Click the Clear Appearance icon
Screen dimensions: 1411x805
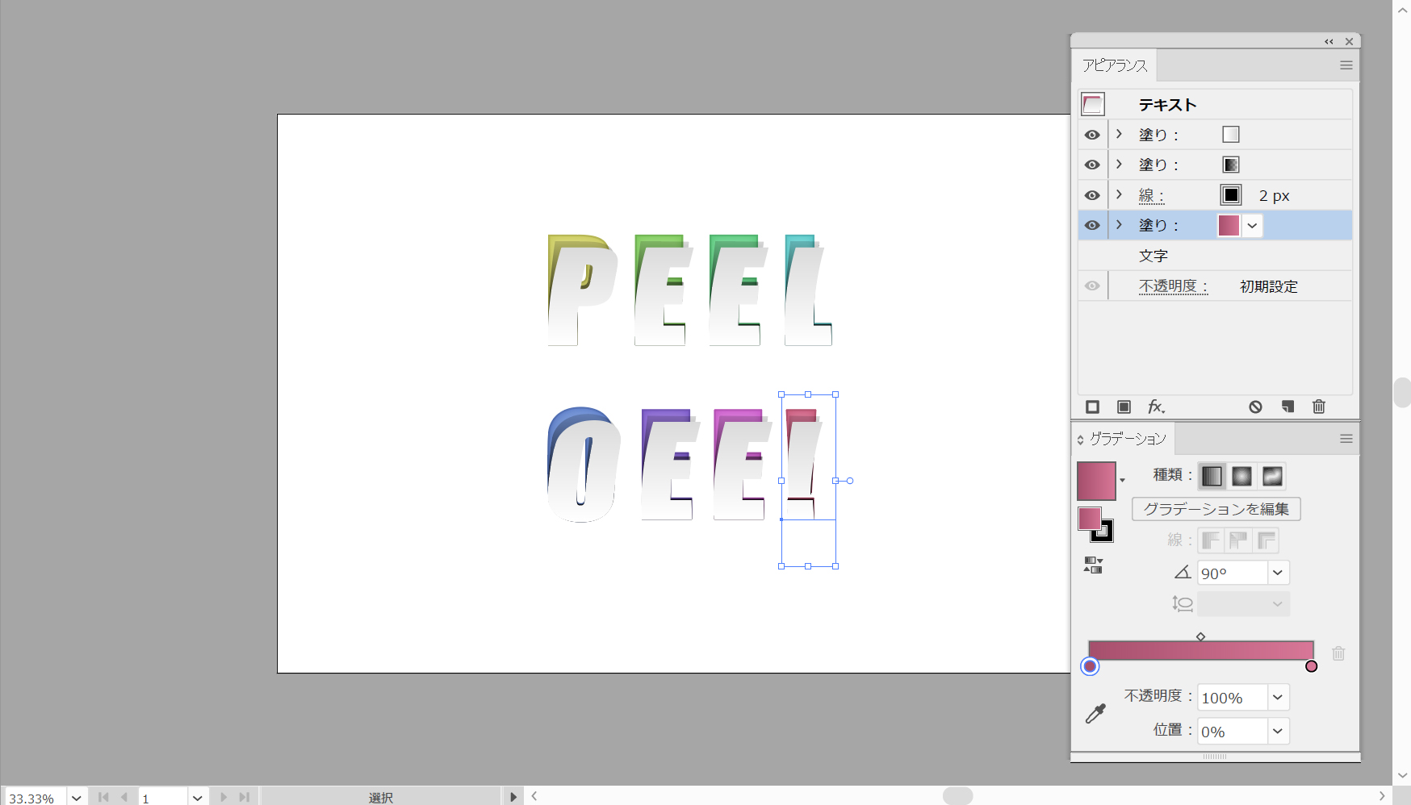pos(1255,407)
